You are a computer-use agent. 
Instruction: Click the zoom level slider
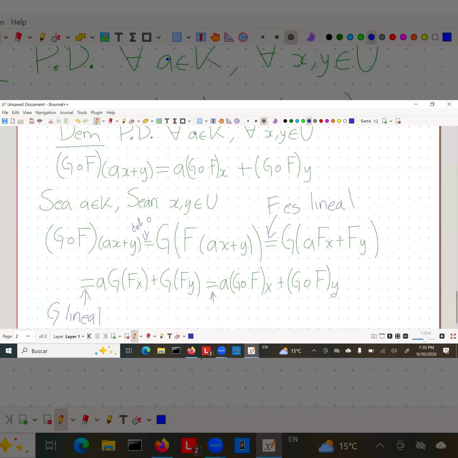(x=424, y=339)
